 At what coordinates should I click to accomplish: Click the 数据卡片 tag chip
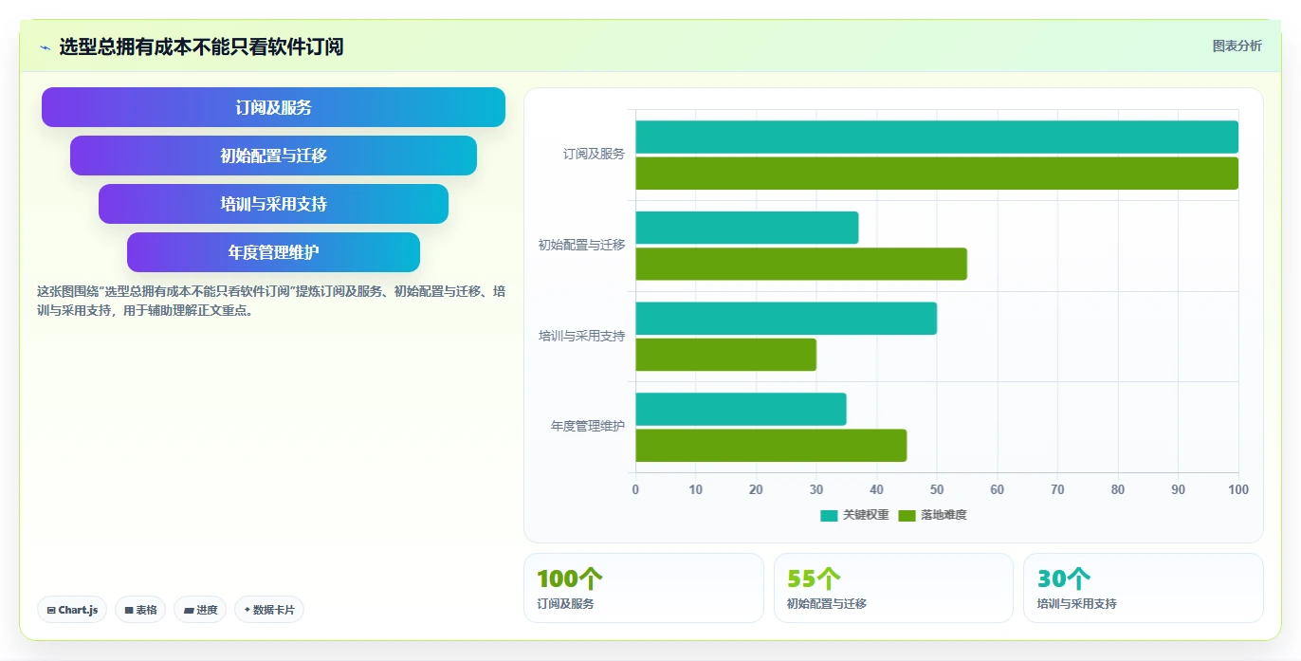coord(269,610)
